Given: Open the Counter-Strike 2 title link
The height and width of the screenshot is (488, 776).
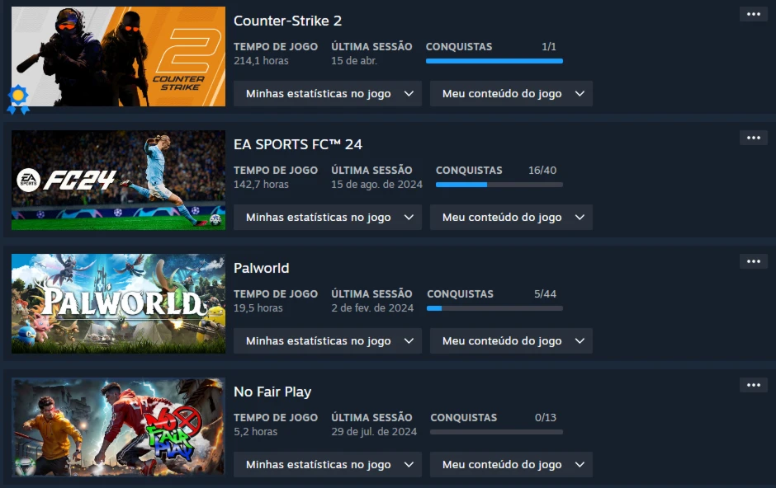Looking at the screenshot, I should tap(287, 21).
